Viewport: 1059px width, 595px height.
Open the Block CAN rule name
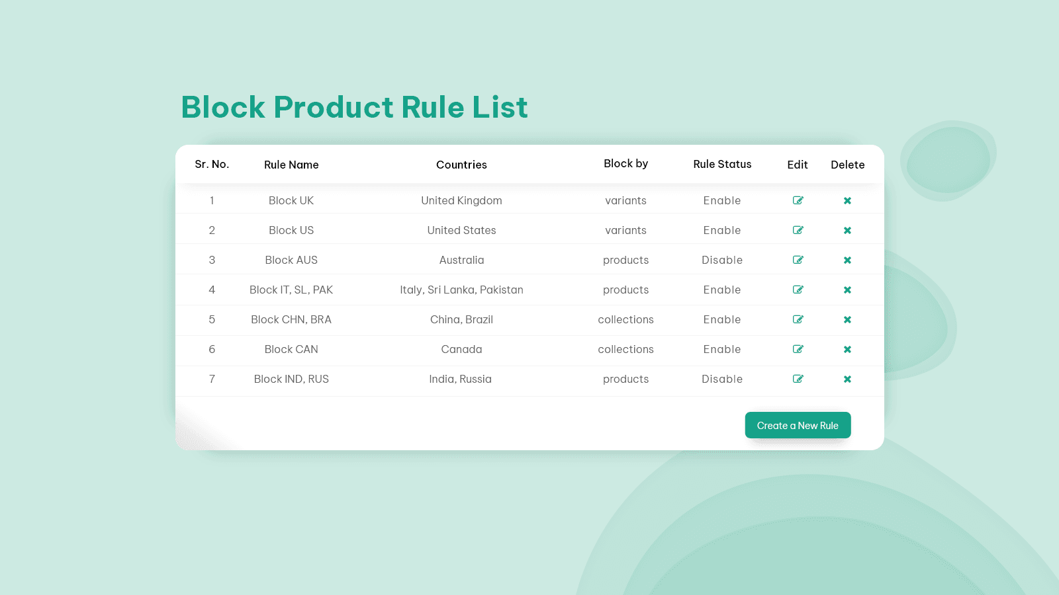click(291, 349)
